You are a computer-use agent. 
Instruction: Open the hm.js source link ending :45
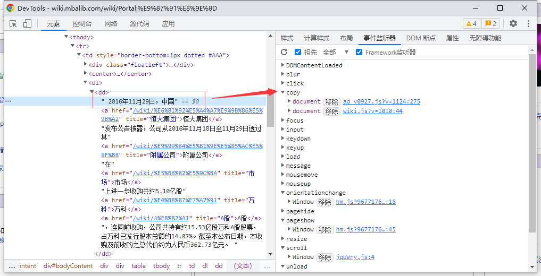pyautogui.click(x=366, y=229)
